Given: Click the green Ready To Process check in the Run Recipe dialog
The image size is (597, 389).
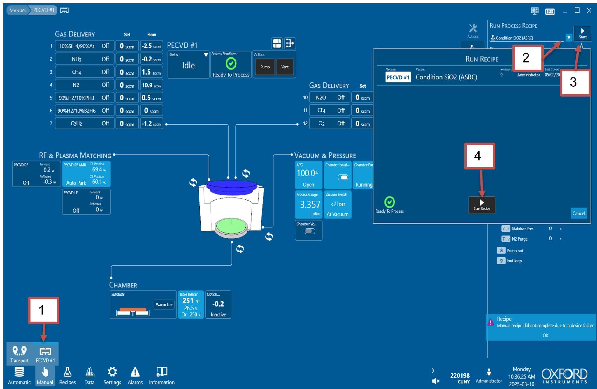Looking at the screenshot, I should (389, 202).
